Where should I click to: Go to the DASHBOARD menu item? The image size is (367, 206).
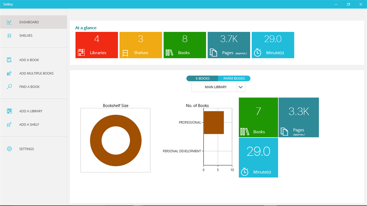click(33, 22)
